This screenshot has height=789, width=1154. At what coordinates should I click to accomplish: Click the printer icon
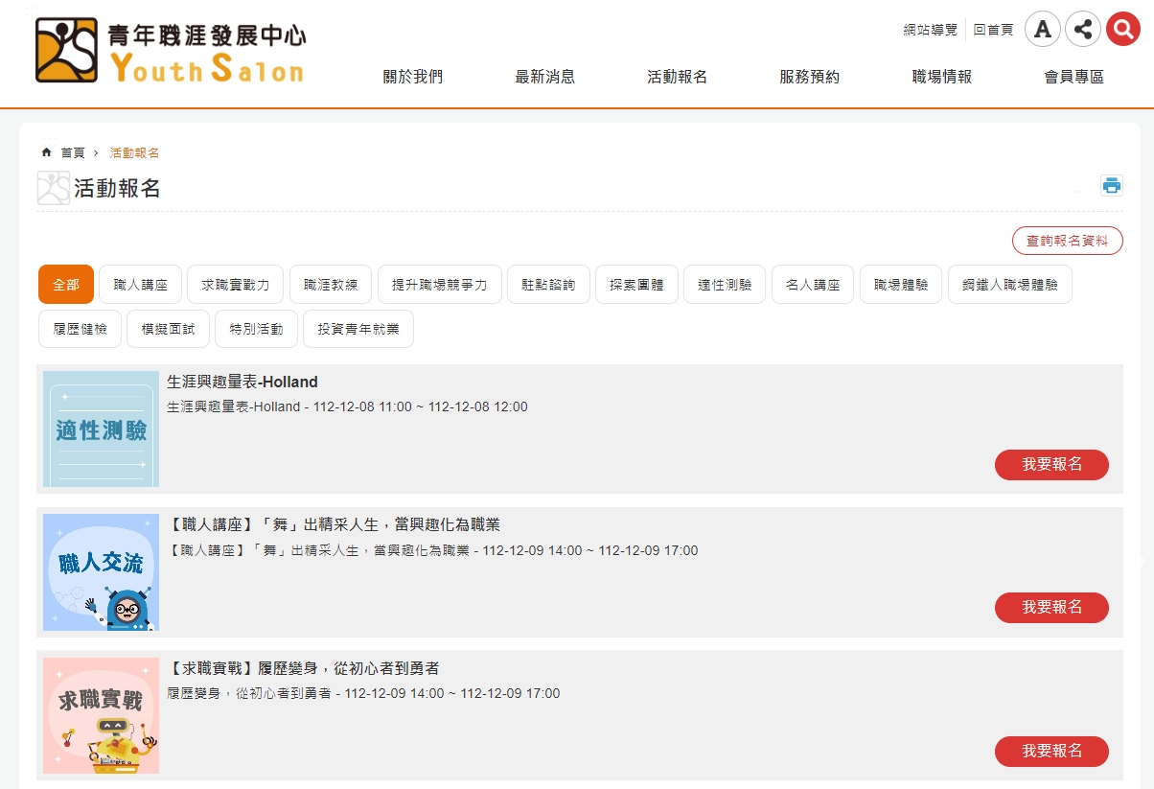pos(1111,186)
